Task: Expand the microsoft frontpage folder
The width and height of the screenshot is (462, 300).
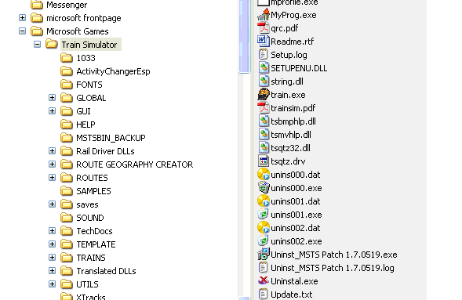Action: [22, 18]
